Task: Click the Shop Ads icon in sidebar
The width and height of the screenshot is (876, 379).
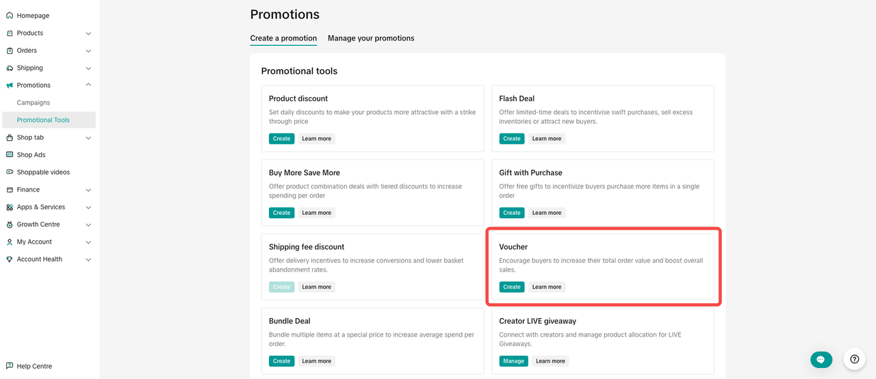Action: [10, 155]
